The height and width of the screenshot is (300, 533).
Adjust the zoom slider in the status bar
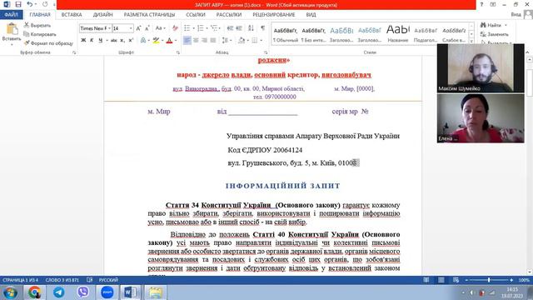[489, 280]
